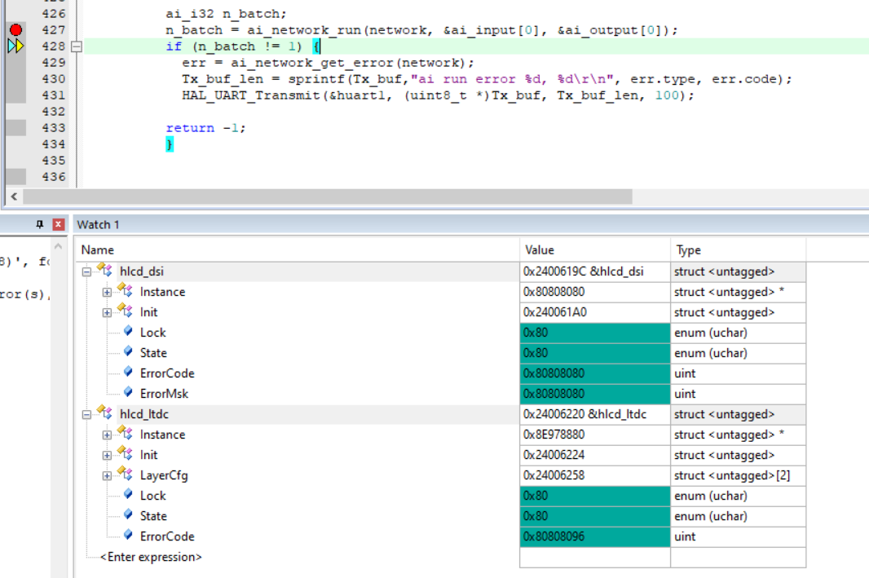Click the diamond icon next to State
This screenshot has height=578, width=869.
pos(129,352)
